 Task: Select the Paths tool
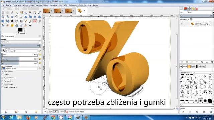(x=35, y=13)
